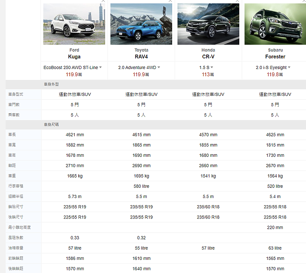
Task: Remove the Ford Kuga column via its X icon
Action: pyautogui.click(x=103, y=1)
